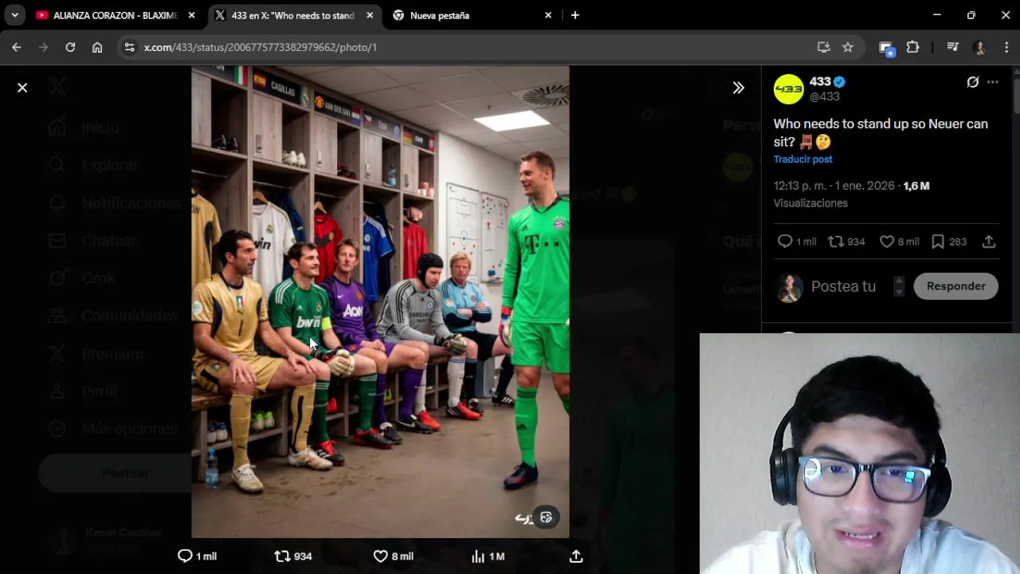The height and width of the screenshot is (574, 1020).
Task: Click the reply icon in side panel
Action: click(x=785, y=242)
